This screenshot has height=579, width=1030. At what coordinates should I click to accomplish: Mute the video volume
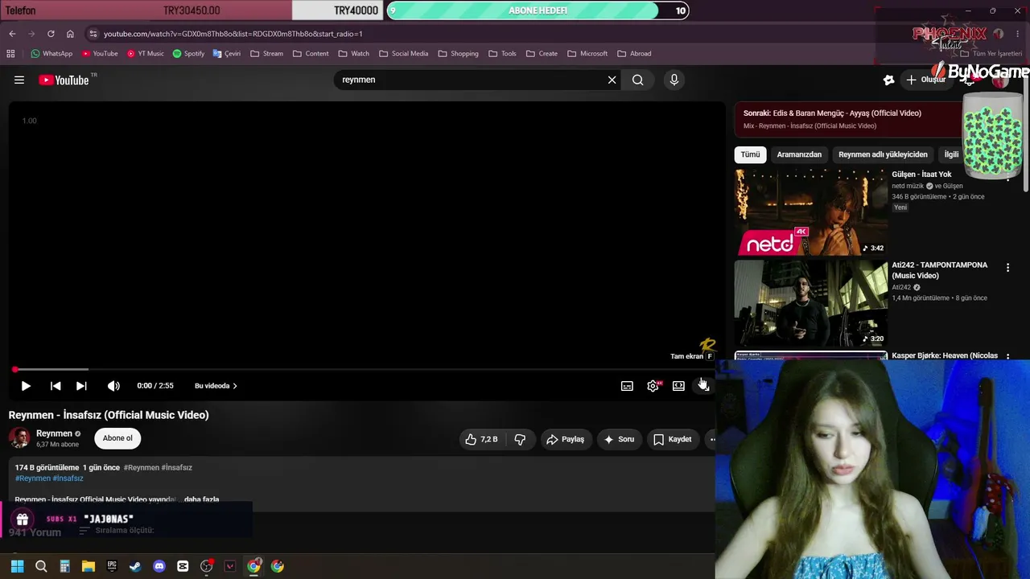(113, 386)
